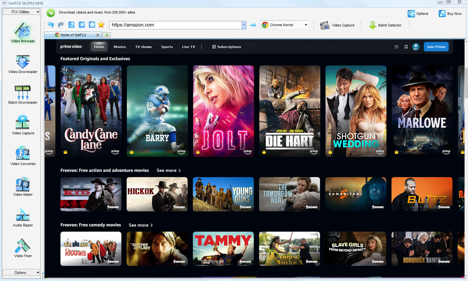
Task: Open Batch Detector from toolbar
Action: click(385, 25)
